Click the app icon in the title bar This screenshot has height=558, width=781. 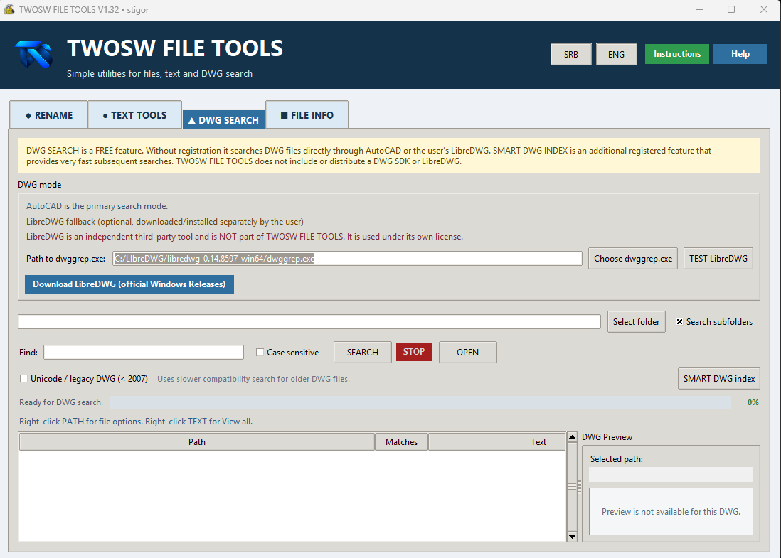pyautogui.click(x=9, y=9)
